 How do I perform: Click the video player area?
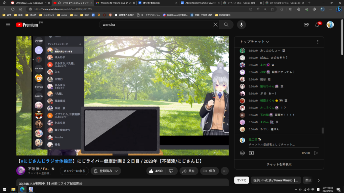pos(122,96)
